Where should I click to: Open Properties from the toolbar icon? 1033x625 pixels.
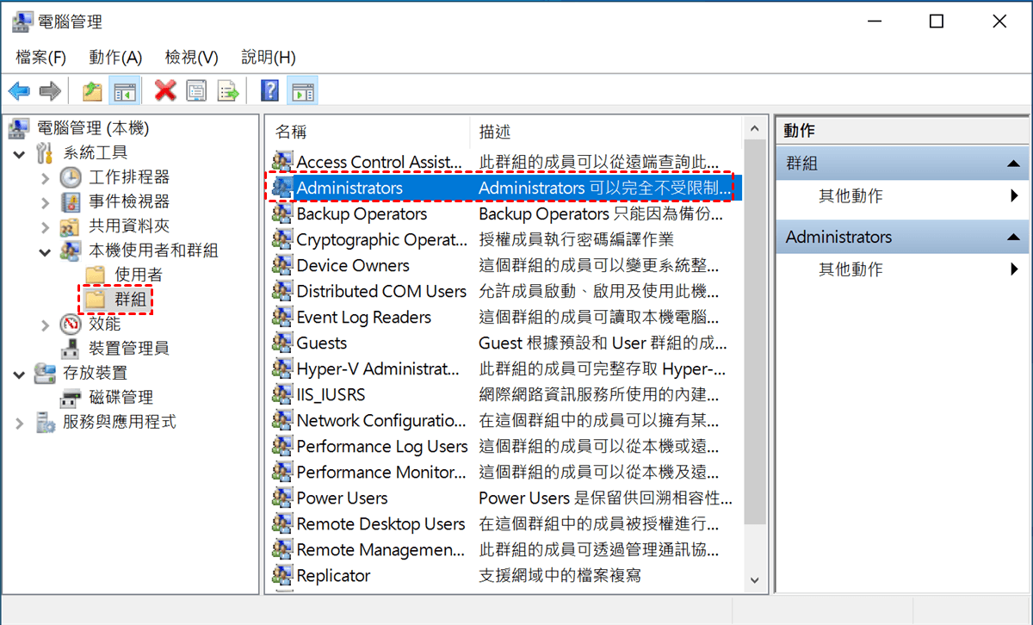tap(196, 90)
